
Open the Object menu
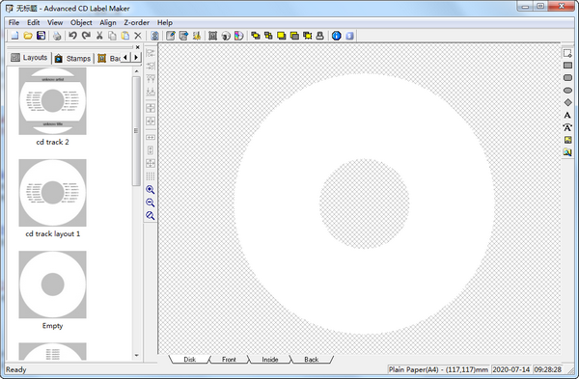[x=81, y=22]
